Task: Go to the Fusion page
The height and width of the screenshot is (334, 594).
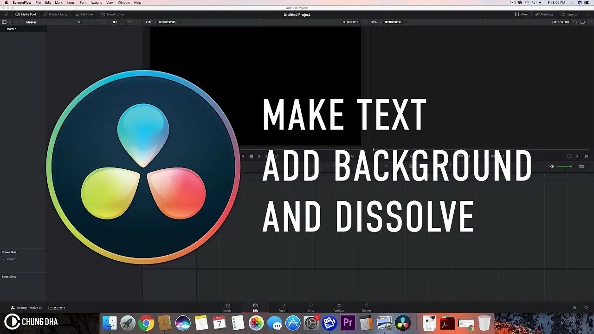Action: (283, 308)
